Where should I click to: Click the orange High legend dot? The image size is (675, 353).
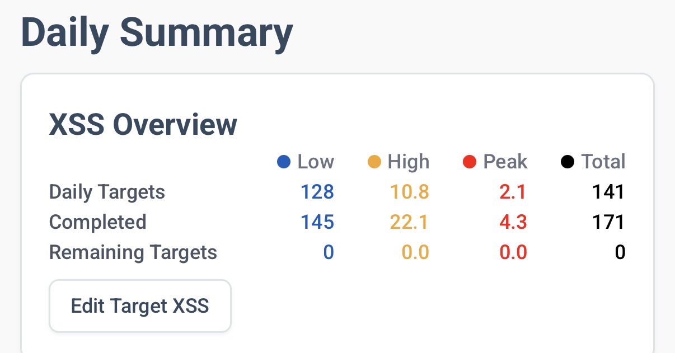pyautogui.click(x=374, y=162)
